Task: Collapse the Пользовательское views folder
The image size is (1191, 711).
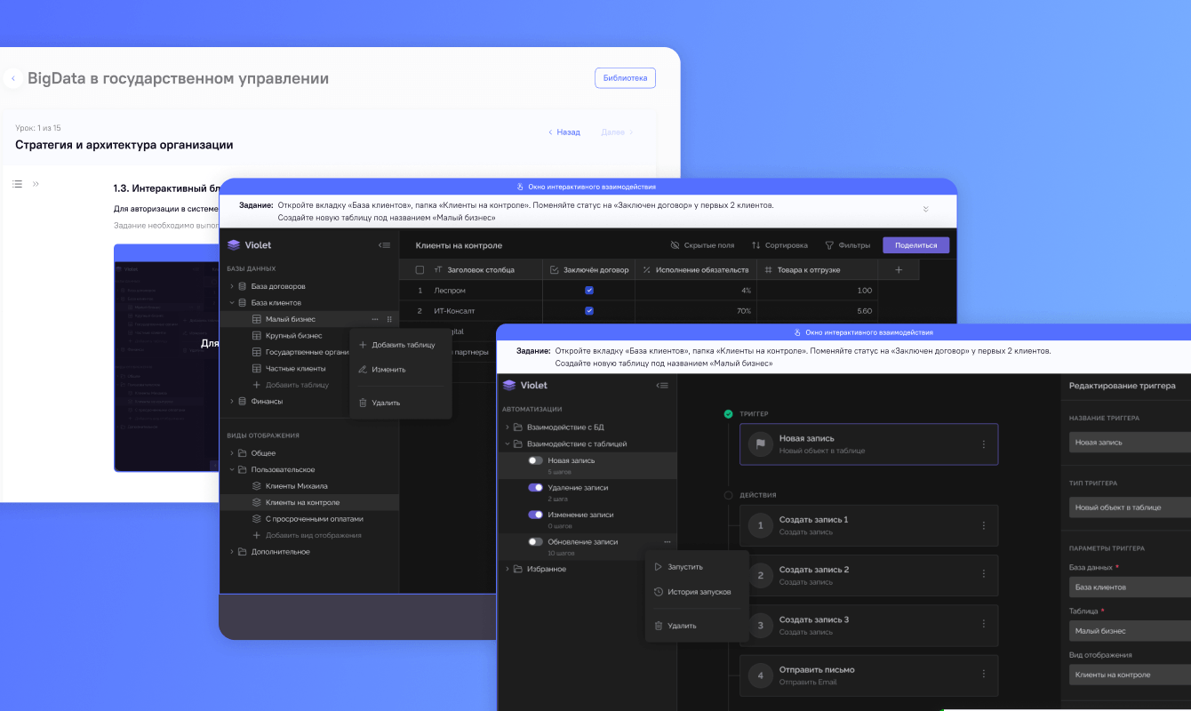Action: click(x=232, y=470)
